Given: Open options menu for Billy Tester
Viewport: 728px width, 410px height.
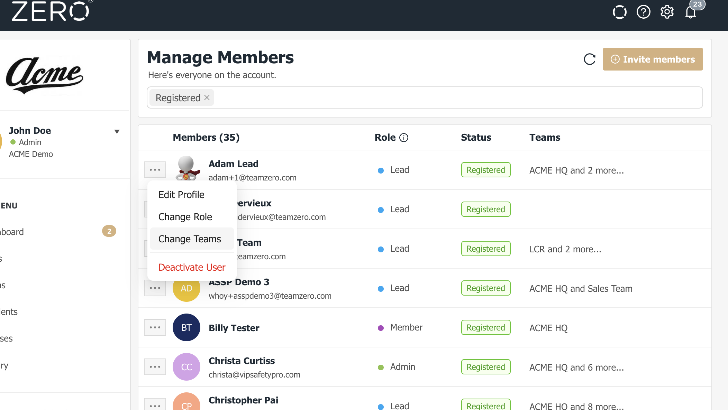Looking at the screenshot, I should 155,327.
